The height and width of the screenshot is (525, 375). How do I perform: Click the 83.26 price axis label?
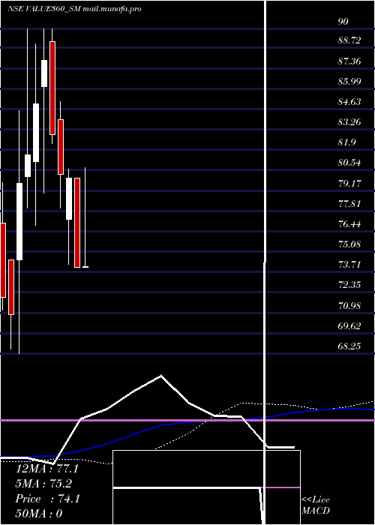click(x=349, y=121)
